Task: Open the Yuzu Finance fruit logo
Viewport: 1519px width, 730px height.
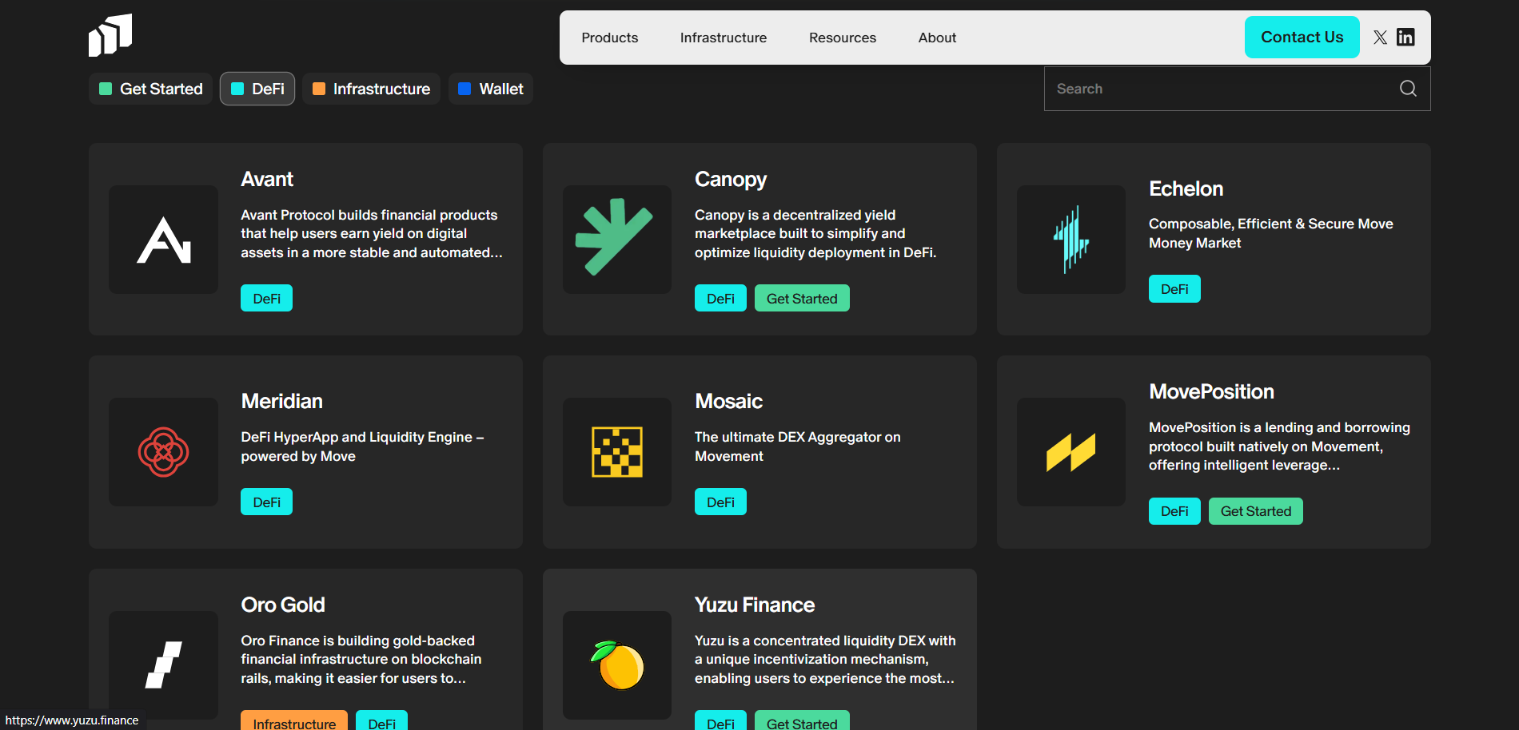Action: tap(617, 665)
